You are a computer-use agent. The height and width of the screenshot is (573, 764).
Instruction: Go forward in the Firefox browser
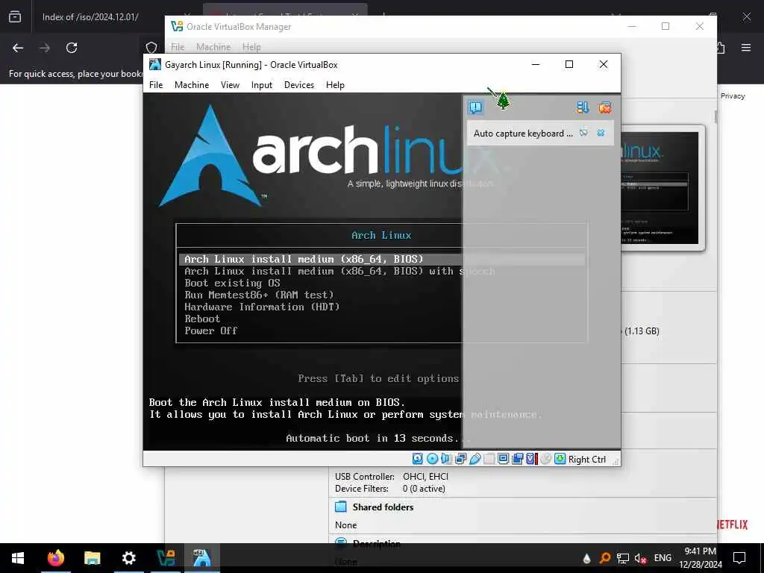pyautogui.click(x=45, y=48)
